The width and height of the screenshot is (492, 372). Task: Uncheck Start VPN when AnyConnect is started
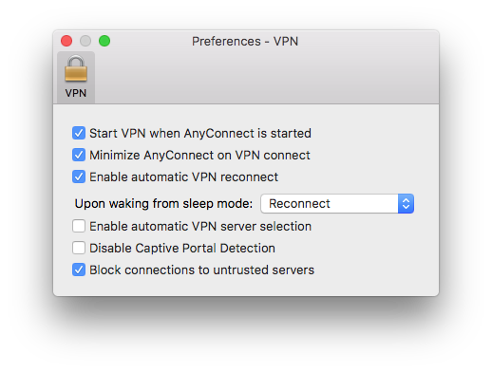(79, 133)
